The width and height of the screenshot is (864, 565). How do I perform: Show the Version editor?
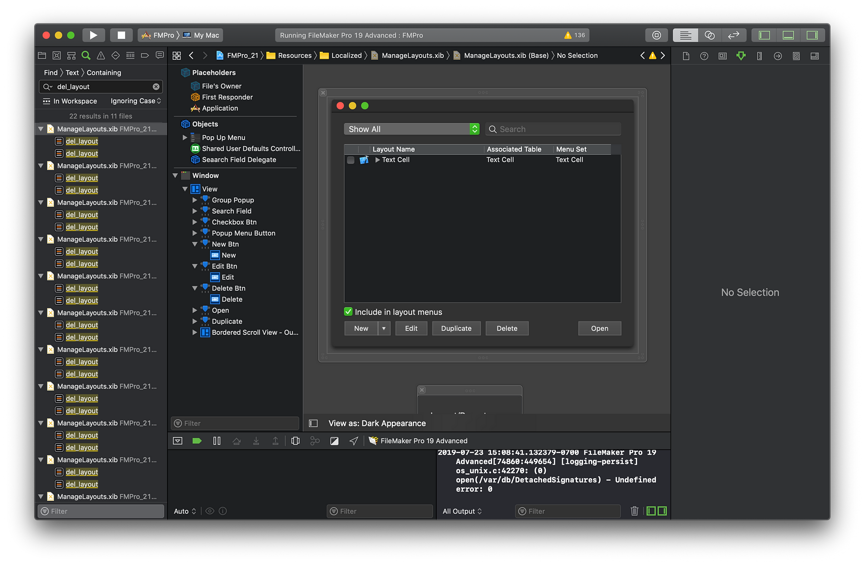734,35
